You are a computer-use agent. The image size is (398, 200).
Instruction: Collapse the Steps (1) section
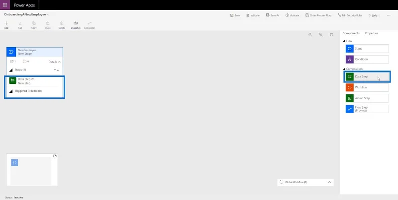click(x=11, y=70)
